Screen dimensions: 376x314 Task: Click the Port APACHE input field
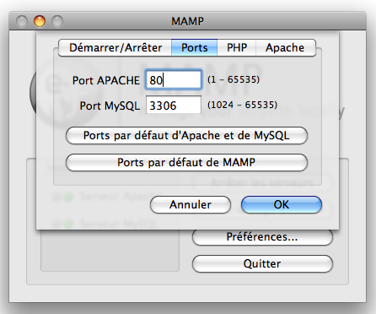click(174, 80)
